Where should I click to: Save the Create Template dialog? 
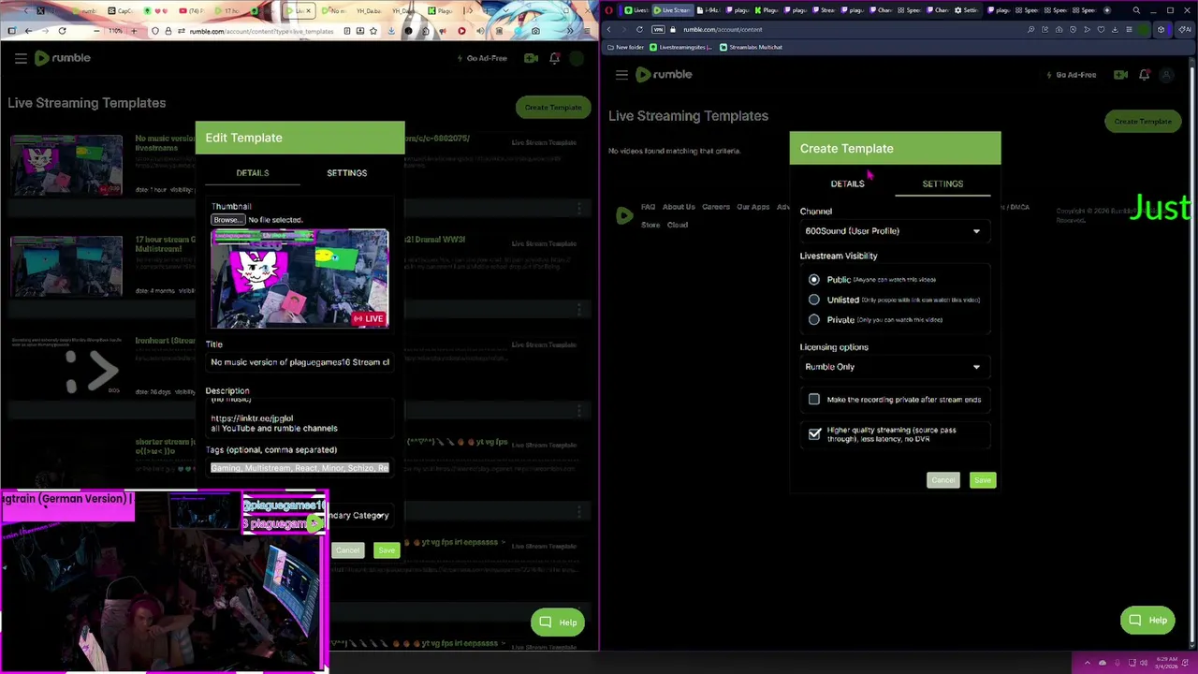coord(982,480)
